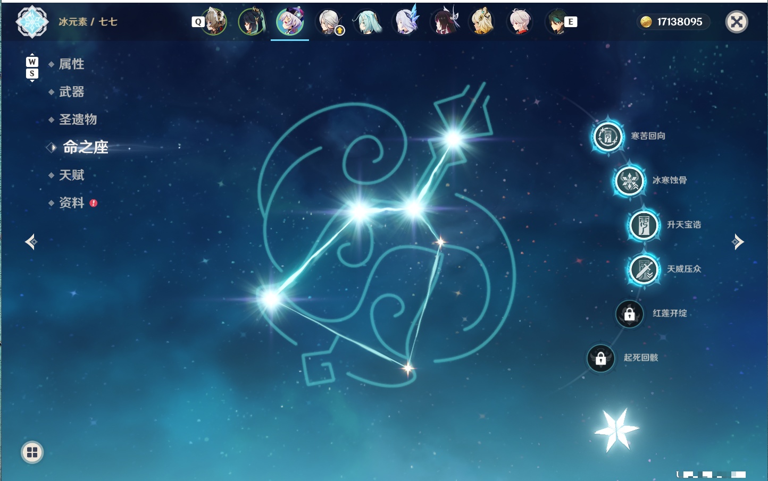This screenshot has width=768, height=481.
Task: Select the 天威压众 constellation icon
Action: point(644,269)
